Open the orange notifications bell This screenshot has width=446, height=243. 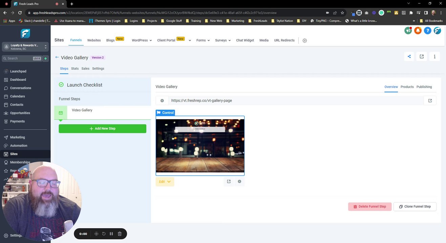pyautogui.click(x=418, y=30)
